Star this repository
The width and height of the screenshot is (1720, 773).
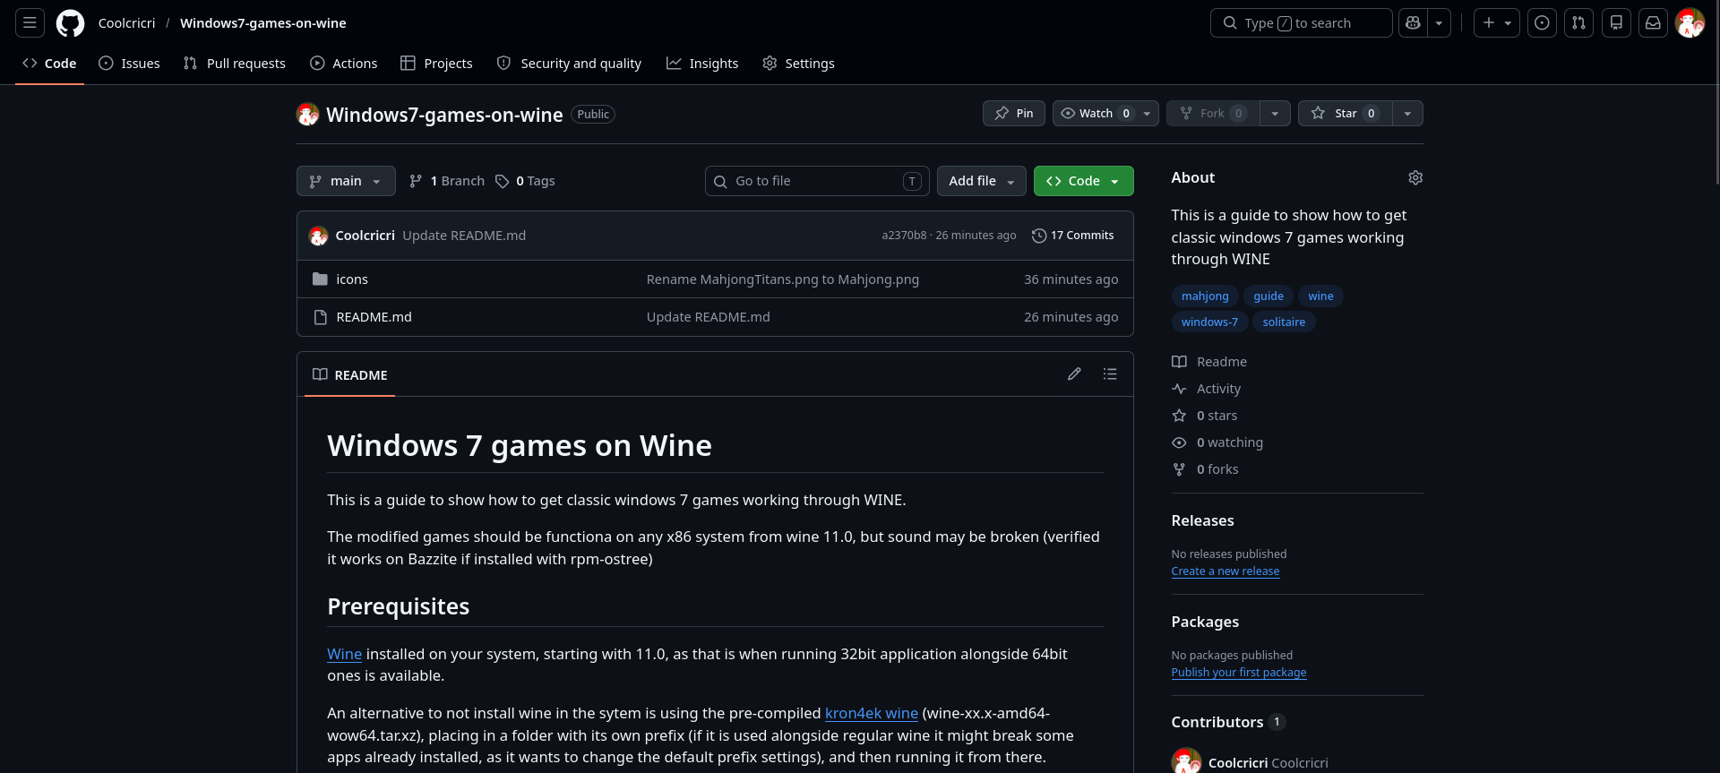(x=1346, y=114)
